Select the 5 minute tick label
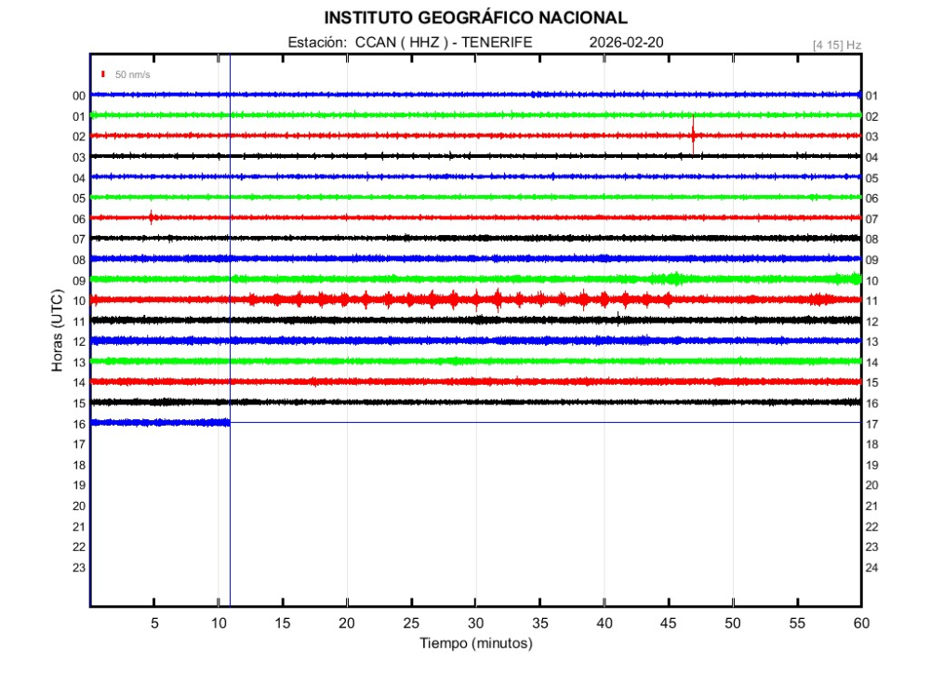Image resolution: width=930 pixels, height=697 pixels. (154, 623)
